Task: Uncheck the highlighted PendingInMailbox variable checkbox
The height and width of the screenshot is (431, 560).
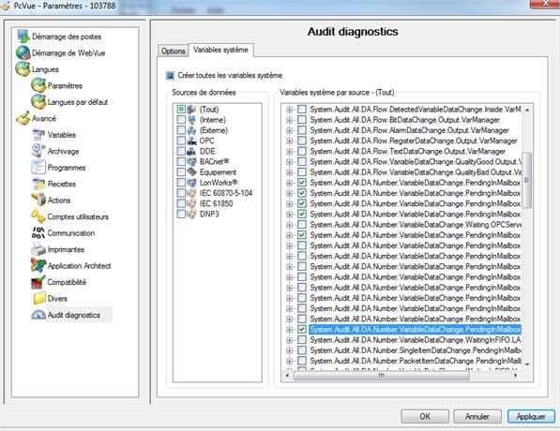Action: coord(302,329)
